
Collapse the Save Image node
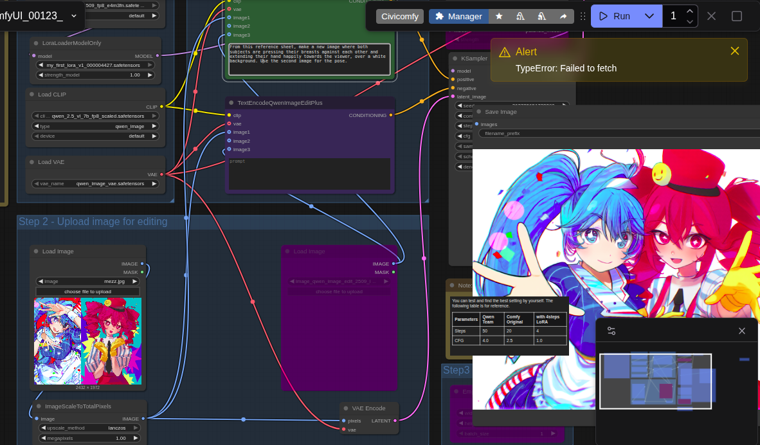click(x=479, y=112)
